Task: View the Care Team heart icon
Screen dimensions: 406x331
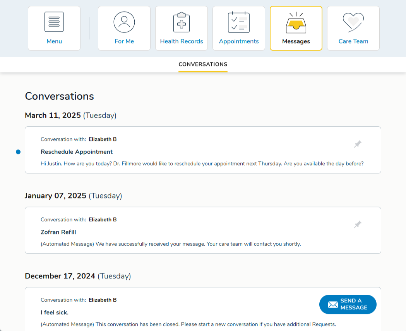Action: [353, 22]
